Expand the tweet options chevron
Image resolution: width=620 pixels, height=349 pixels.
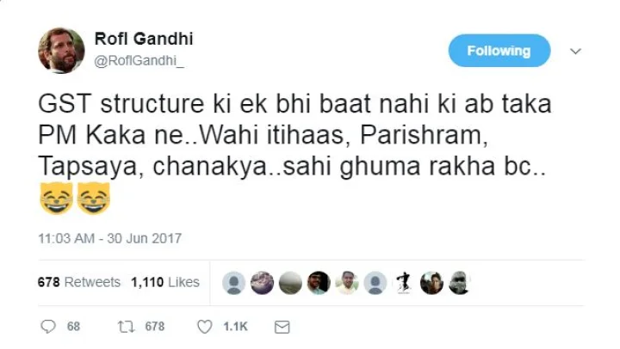576,51
